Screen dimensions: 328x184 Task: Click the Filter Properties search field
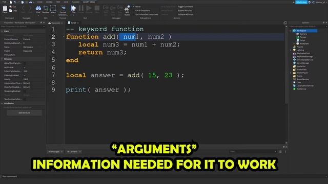[x=23, y=27]
